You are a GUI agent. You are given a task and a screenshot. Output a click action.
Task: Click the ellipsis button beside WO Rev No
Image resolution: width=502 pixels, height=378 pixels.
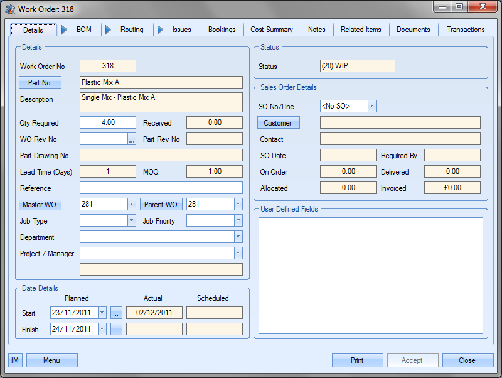click(132, 139)
